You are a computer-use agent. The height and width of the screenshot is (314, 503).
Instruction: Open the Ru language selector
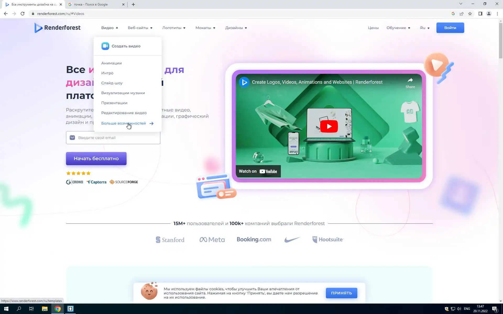point(425,28)
